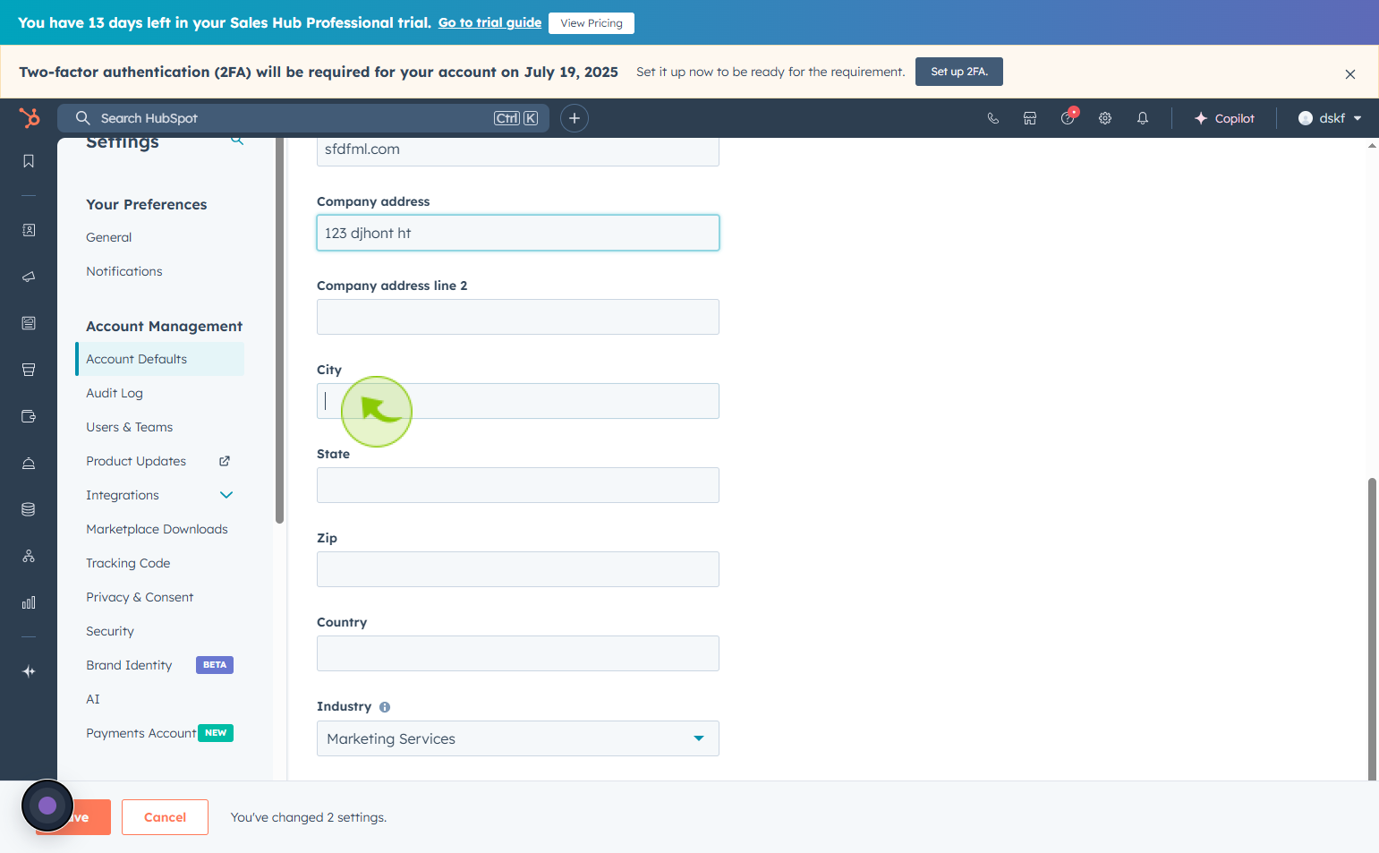Open Privacy & Consent settings
The image size is (1379, 853).
(x=140, y=597)
